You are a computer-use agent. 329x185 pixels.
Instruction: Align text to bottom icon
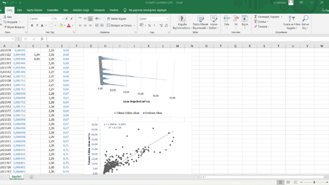90,19
